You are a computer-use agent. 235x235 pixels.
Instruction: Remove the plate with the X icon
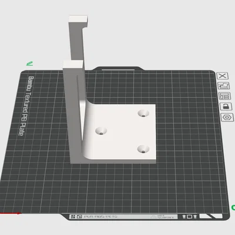coord(222,76)
